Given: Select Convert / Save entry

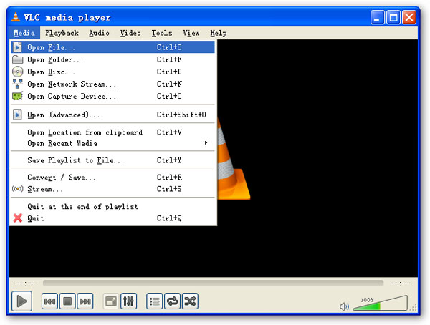Looking at the screenshot, I should pos(113,178).
